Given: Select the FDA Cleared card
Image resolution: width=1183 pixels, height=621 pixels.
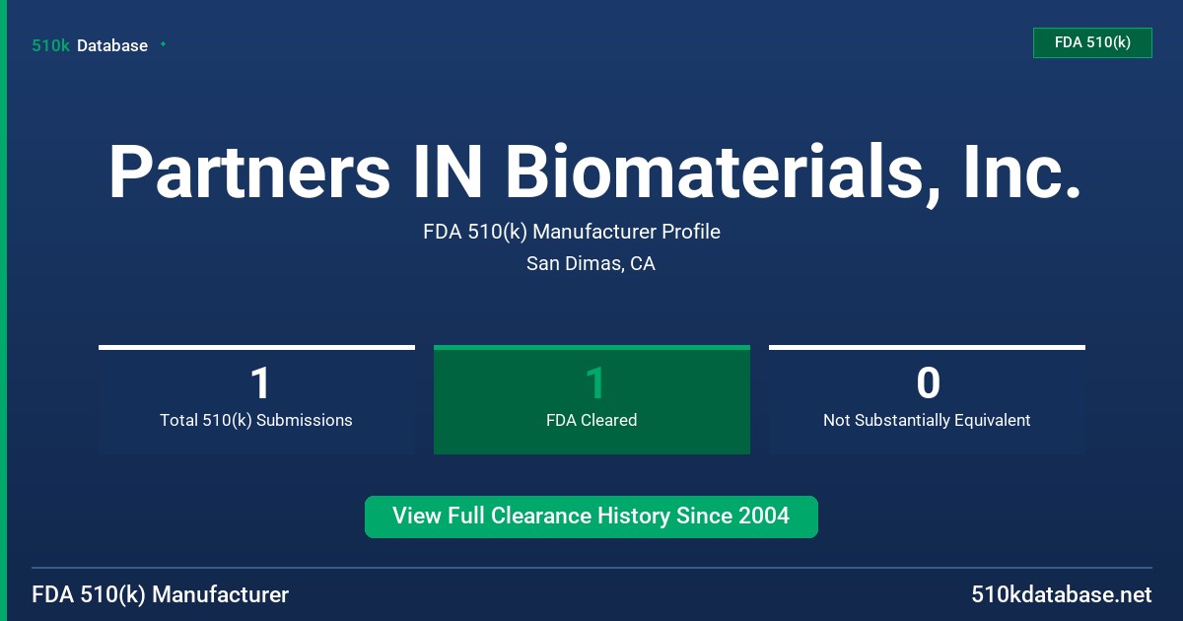Looking at the screenshot, I should click(x=591, y=399).
